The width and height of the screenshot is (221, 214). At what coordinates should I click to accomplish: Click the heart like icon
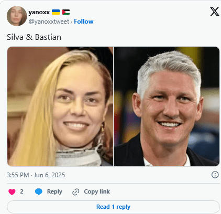12,192
